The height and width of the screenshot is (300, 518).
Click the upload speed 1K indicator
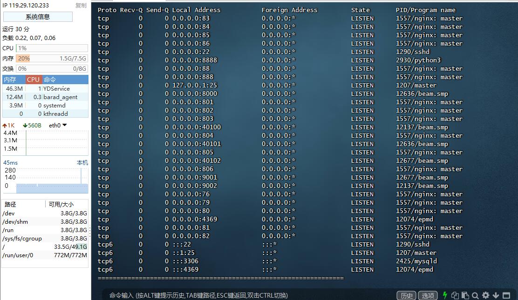(8, 126)
